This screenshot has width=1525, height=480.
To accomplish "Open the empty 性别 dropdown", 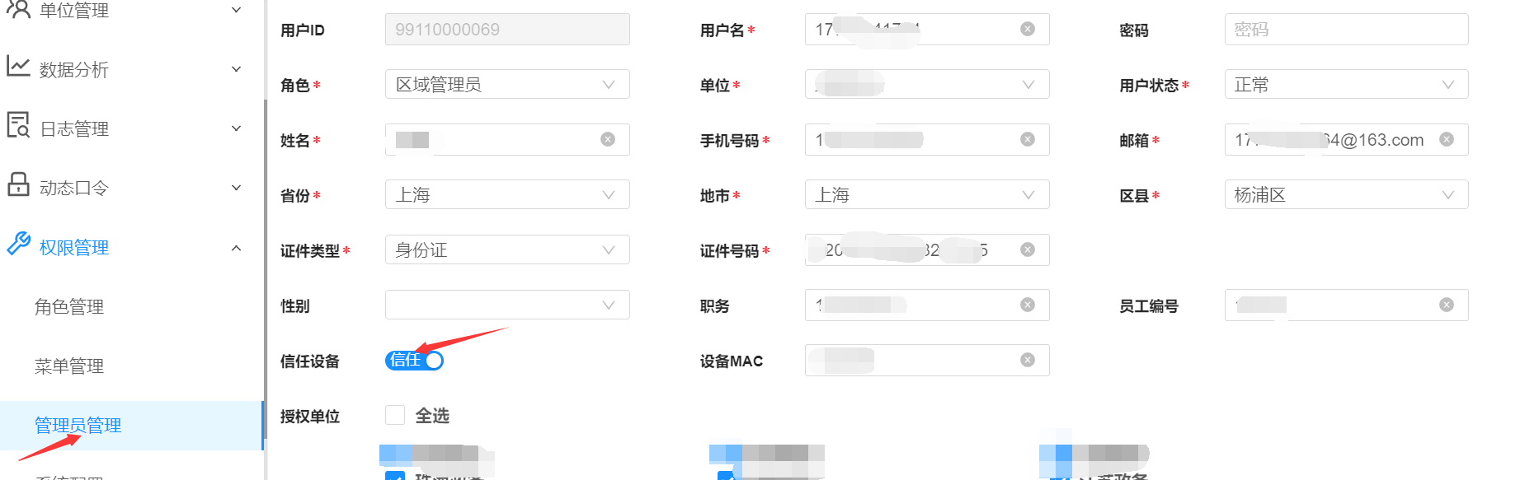I will tap(506, 305).
